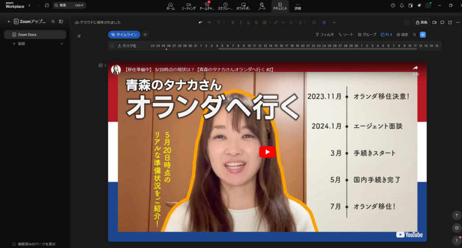This screenshot has height=248, width=462.
Task: Check the task name header checkbox
Action: (x=112, y=46)
